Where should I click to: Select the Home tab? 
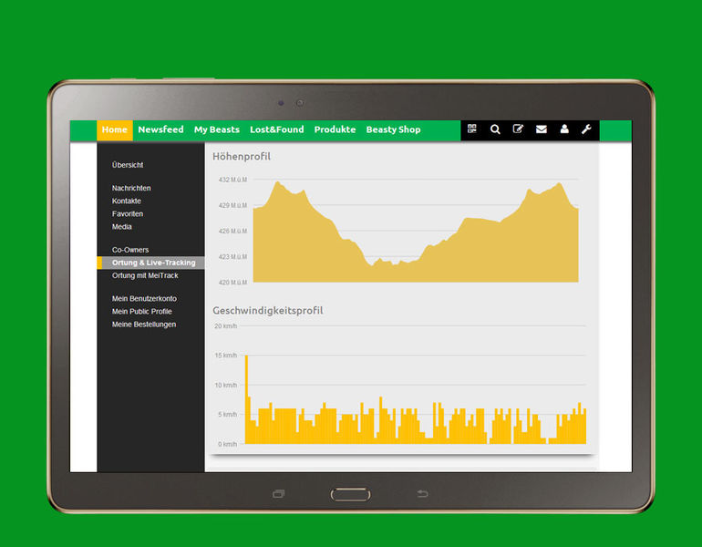[x=115, y=129]
